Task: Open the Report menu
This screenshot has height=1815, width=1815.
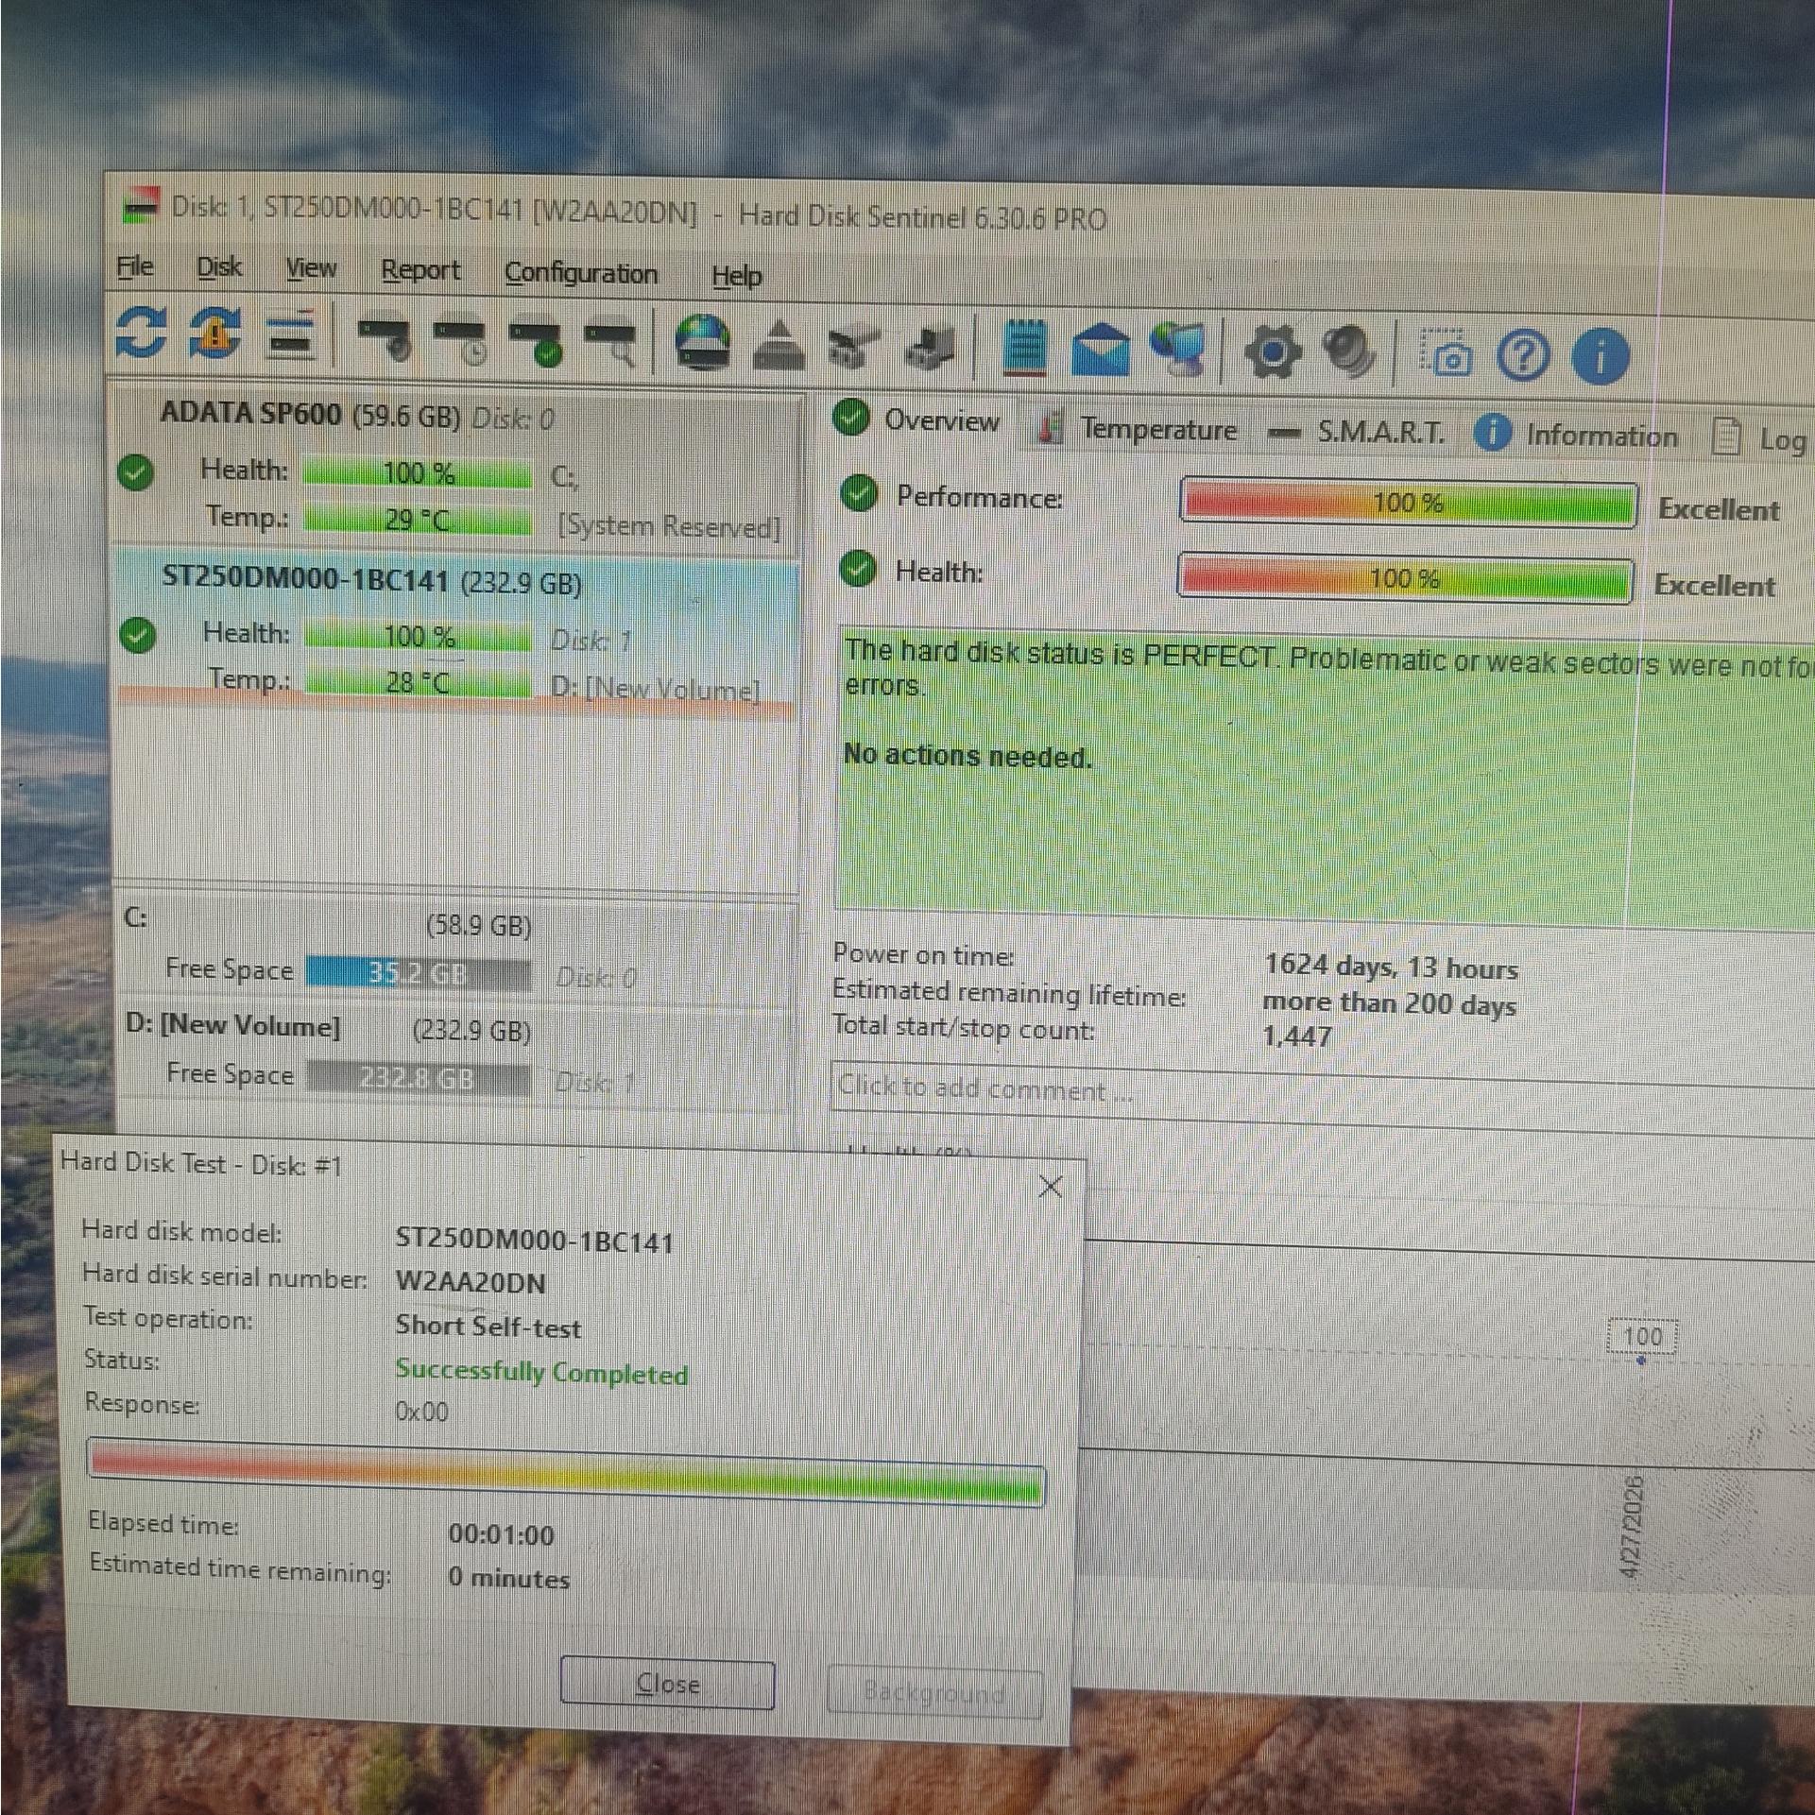Action: point(420,272)
